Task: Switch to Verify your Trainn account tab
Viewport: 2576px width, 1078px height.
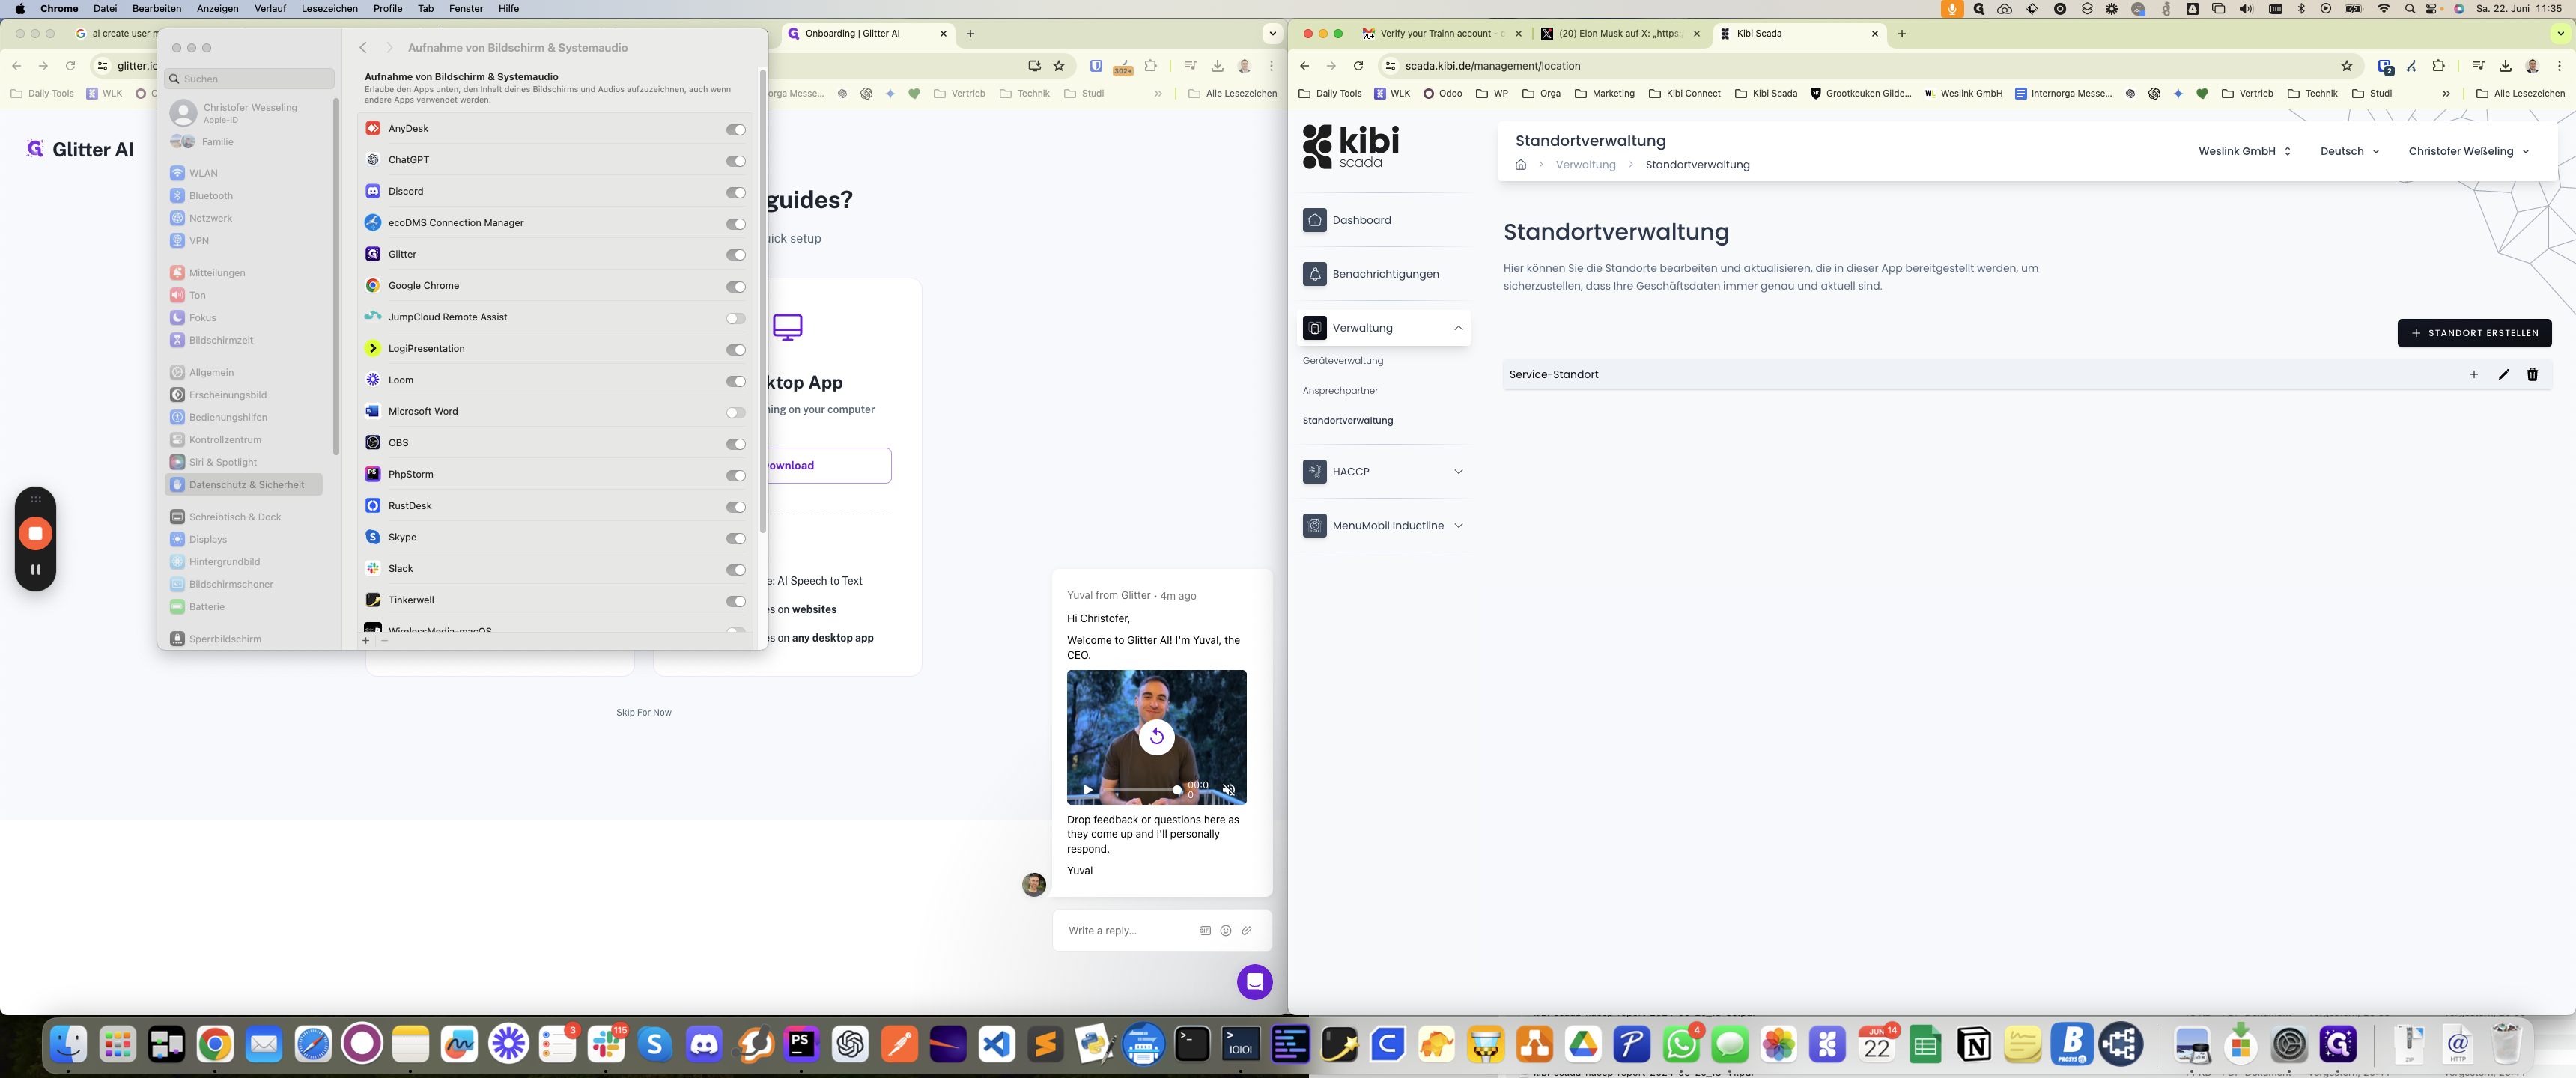Action: pos(1441,33)
